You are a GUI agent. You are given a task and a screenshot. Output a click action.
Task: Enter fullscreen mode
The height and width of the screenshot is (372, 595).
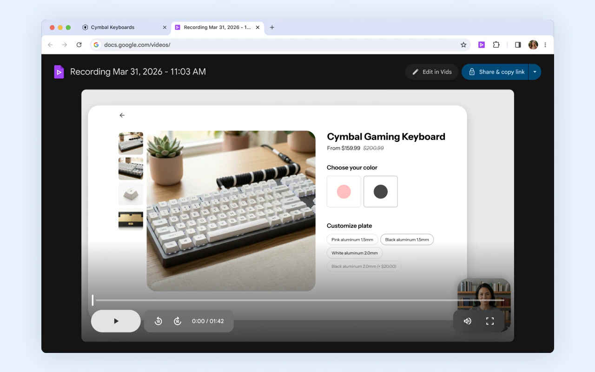490,321
